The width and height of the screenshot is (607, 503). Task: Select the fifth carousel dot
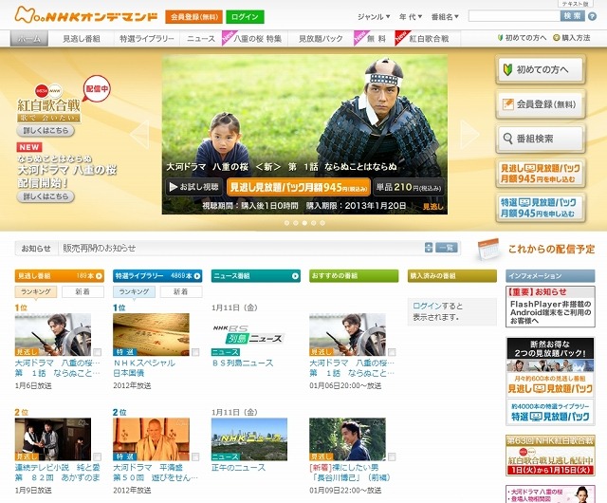pyautogui.click(x=322, y=223)
